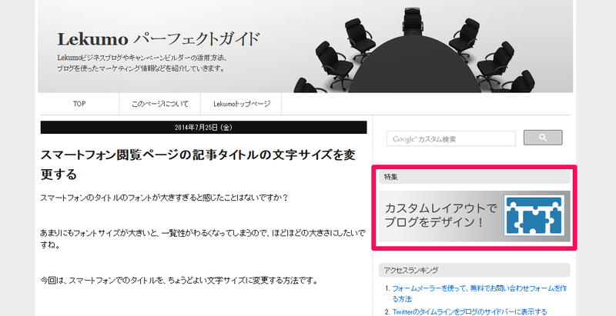The image size is (616, 316).
Task: Click the Lekumo パーフェクトガイド blog title
Action: [x=159, y=39]
